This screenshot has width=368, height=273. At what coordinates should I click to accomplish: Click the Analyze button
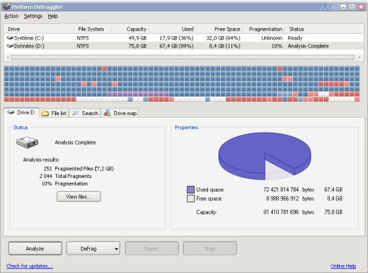pyautogui.click(x=35, y=248)
